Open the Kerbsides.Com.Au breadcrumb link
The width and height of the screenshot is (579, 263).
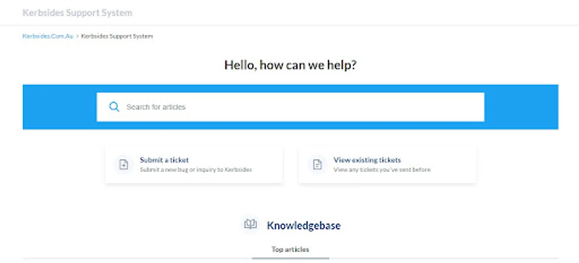48,36
